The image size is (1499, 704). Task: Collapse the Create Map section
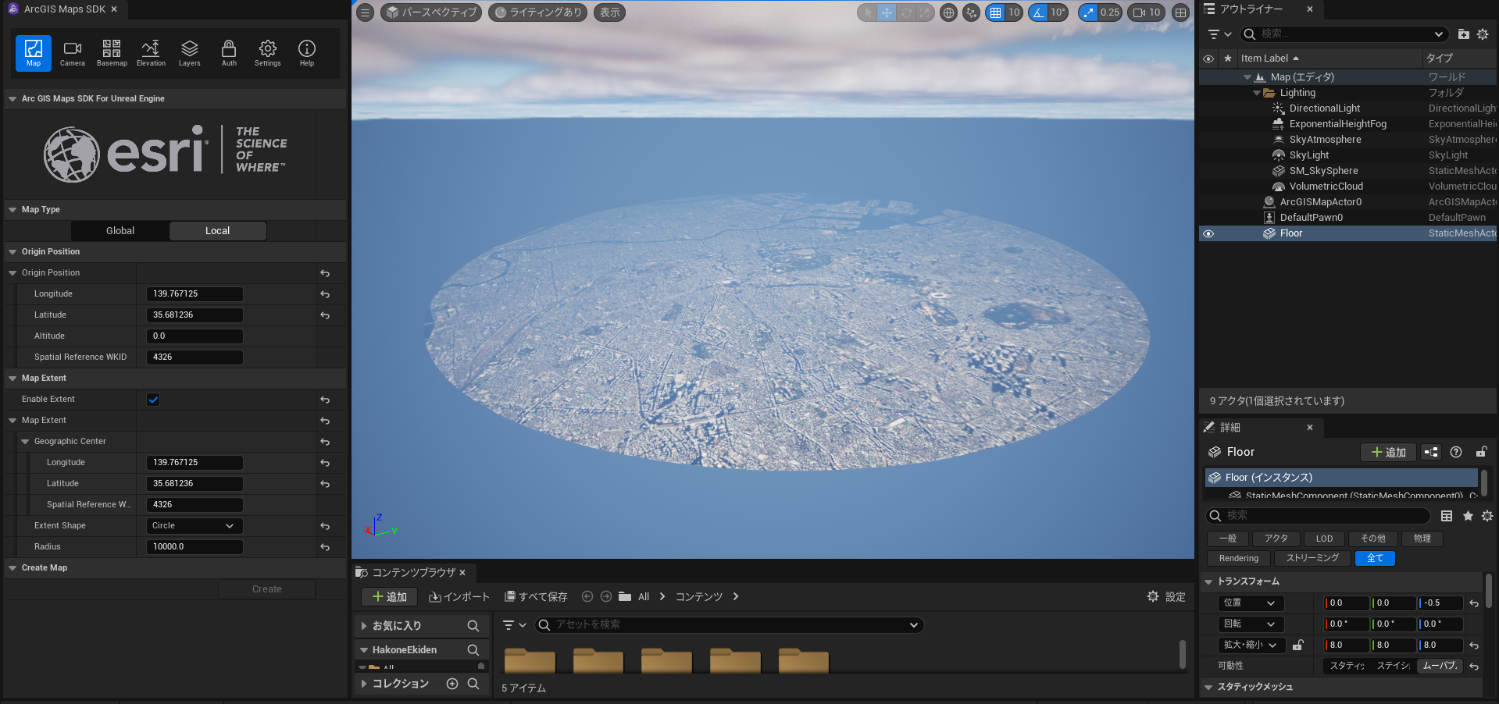12,568
